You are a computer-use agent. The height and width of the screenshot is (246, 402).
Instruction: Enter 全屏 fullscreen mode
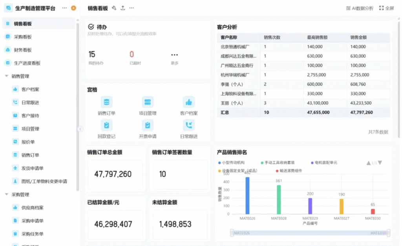[x=386, y=8]
